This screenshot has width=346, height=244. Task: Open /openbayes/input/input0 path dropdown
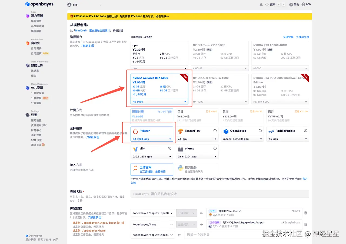[153, 213]
